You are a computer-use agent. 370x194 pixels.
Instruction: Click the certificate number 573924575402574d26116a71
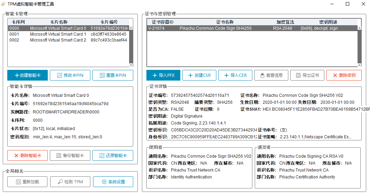(x=200, y=95)
